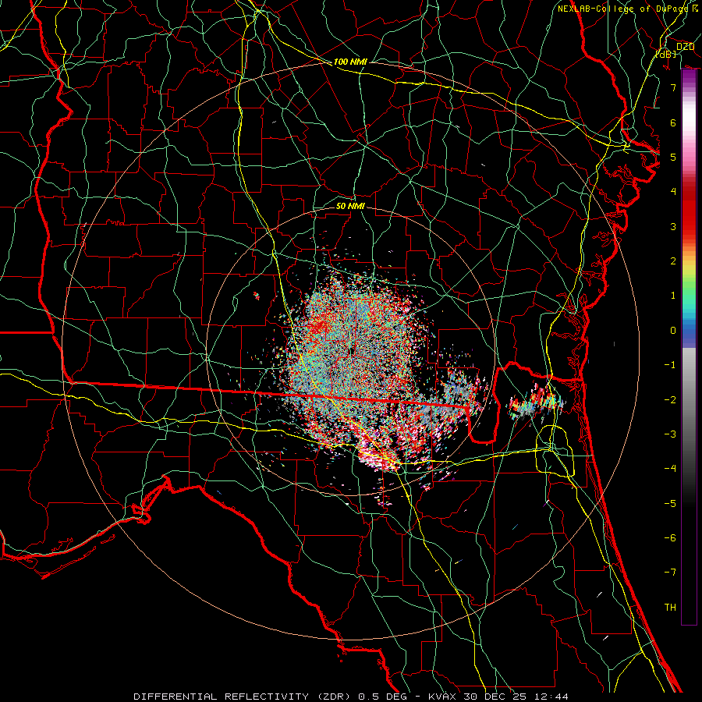702x702 pixels.
Task: Click the legend value "-7"
Action: pos(670,573)
